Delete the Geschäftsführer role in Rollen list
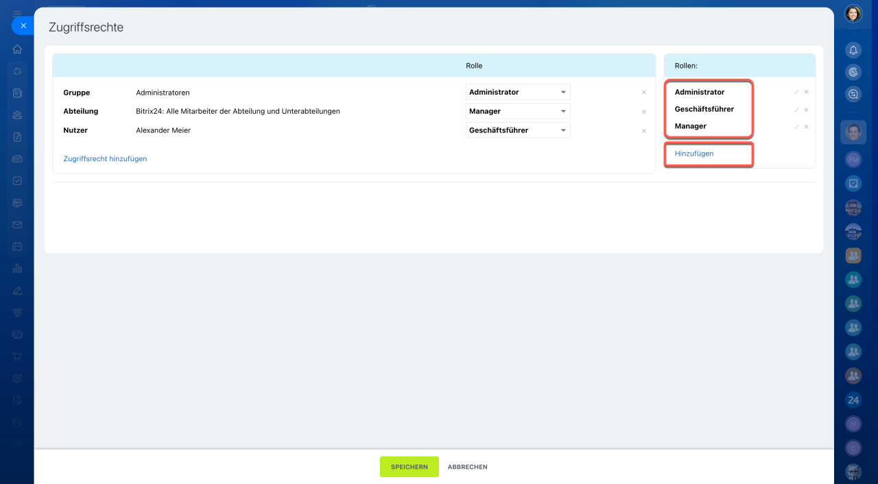Viewport: 878px width, 484px height. tap(806, 110)
